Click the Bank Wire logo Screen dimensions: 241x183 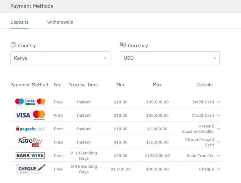[x=30, y=156]
